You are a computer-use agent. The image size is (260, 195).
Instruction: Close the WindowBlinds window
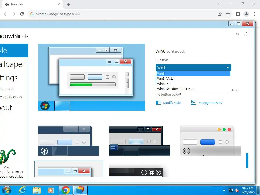point(248,24)
